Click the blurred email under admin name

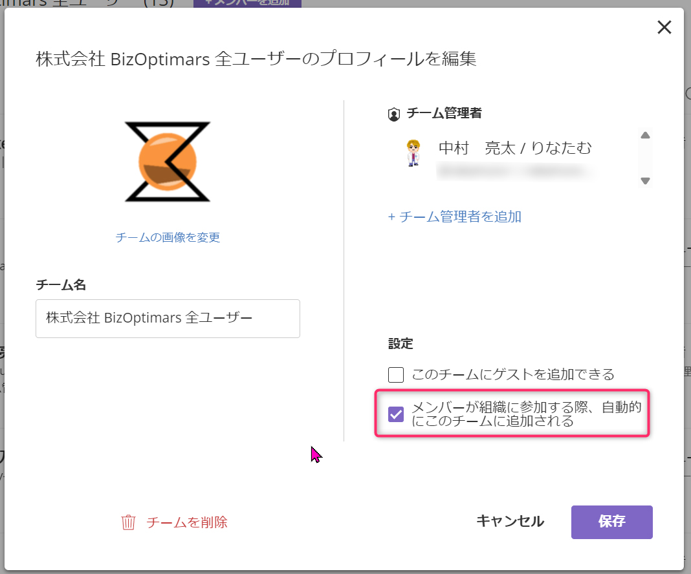(x=515, y=171)
